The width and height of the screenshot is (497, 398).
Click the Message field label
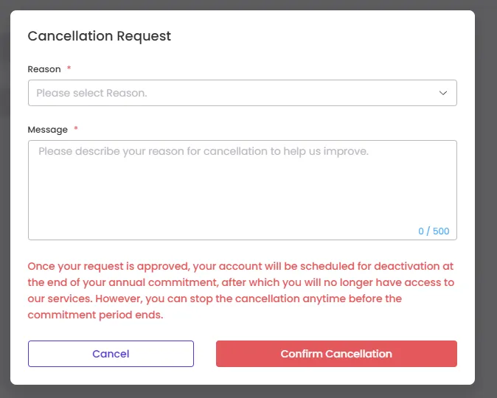pyautogui.click(x=47, y=130)
